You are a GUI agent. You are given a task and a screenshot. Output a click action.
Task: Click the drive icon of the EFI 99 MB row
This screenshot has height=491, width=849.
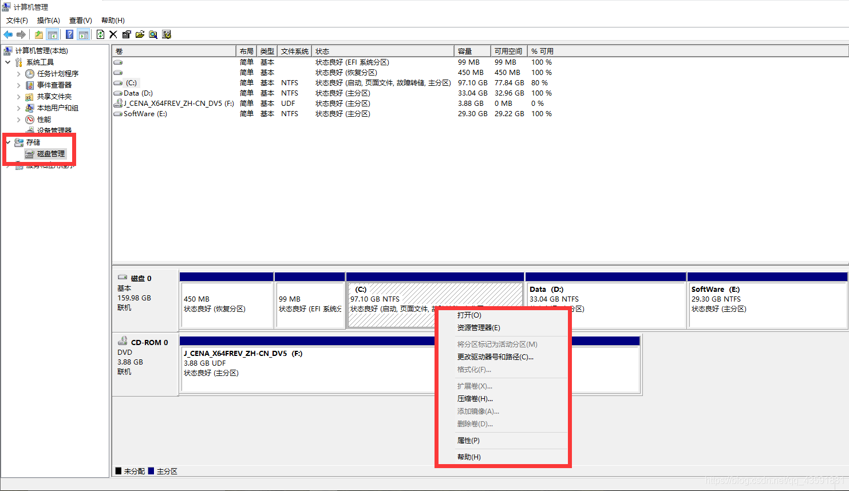click(118, 62)
